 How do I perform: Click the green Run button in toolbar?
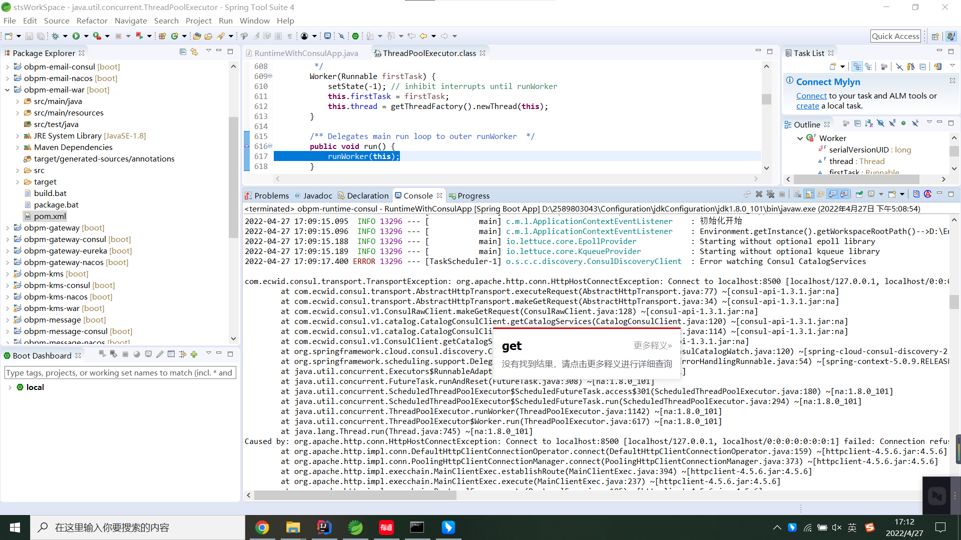(76, 36)
